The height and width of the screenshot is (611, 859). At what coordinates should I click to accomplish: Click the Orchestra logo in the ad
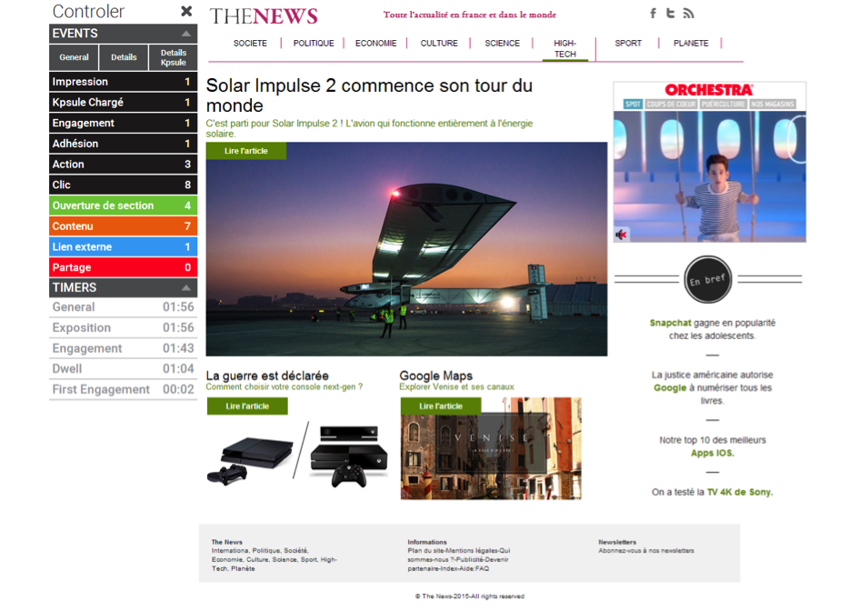pyautogui.click(x=709, y=90)
